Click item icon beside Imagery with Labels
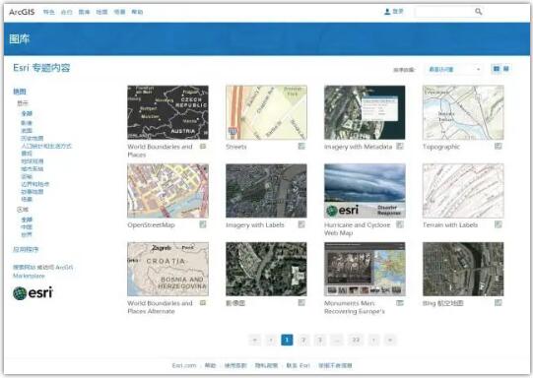Screen dimensions: 533x378 (301, 224)
